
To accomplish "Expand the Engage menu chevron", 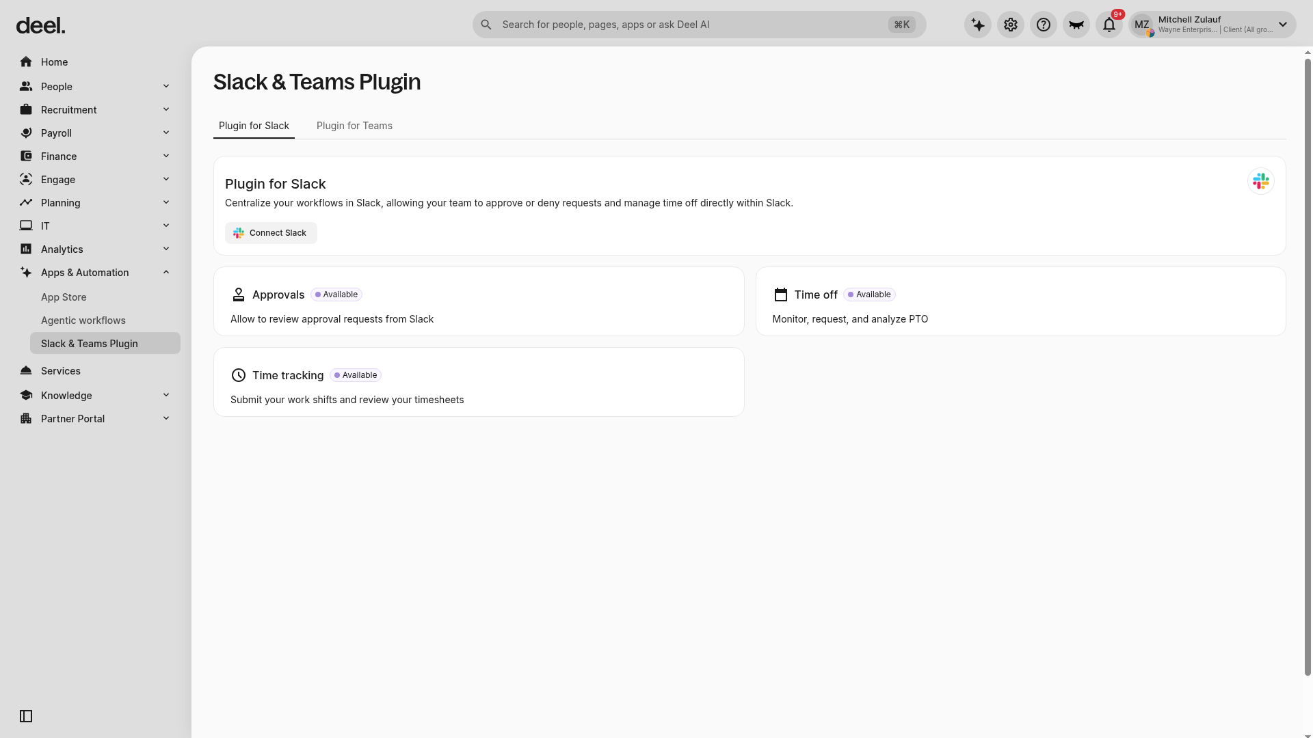I will (x=166, y=179).
